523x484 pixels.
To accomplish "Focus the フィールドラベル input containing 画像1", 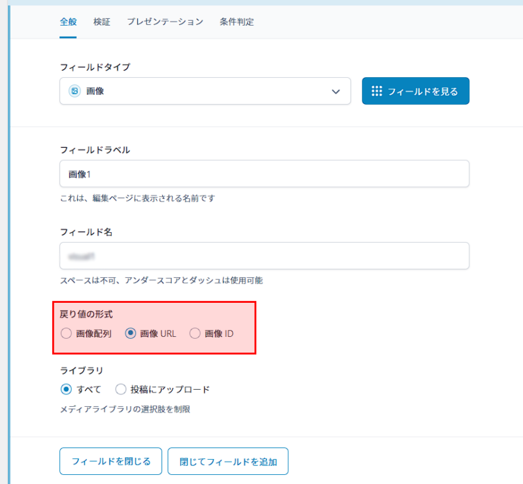I will click(x=264, y=174).
